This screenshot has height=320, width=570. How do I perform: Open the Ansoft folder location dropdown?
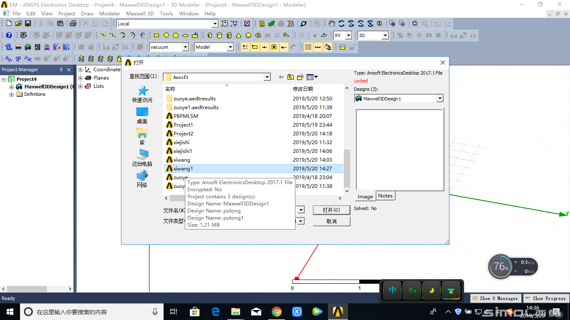pyautogui.click(x=267, y=77)
